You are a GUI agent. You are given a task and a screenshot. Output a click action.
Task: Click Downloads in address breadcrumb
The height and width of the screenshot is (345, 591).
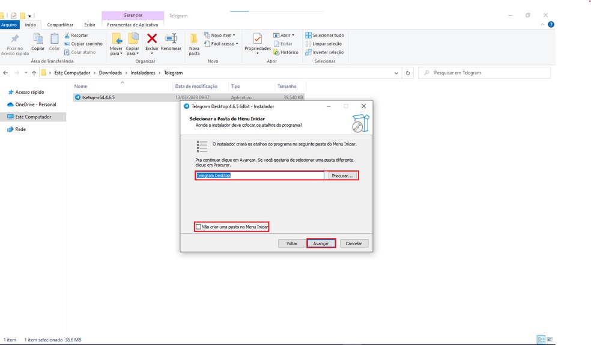[x=111, y=73]
